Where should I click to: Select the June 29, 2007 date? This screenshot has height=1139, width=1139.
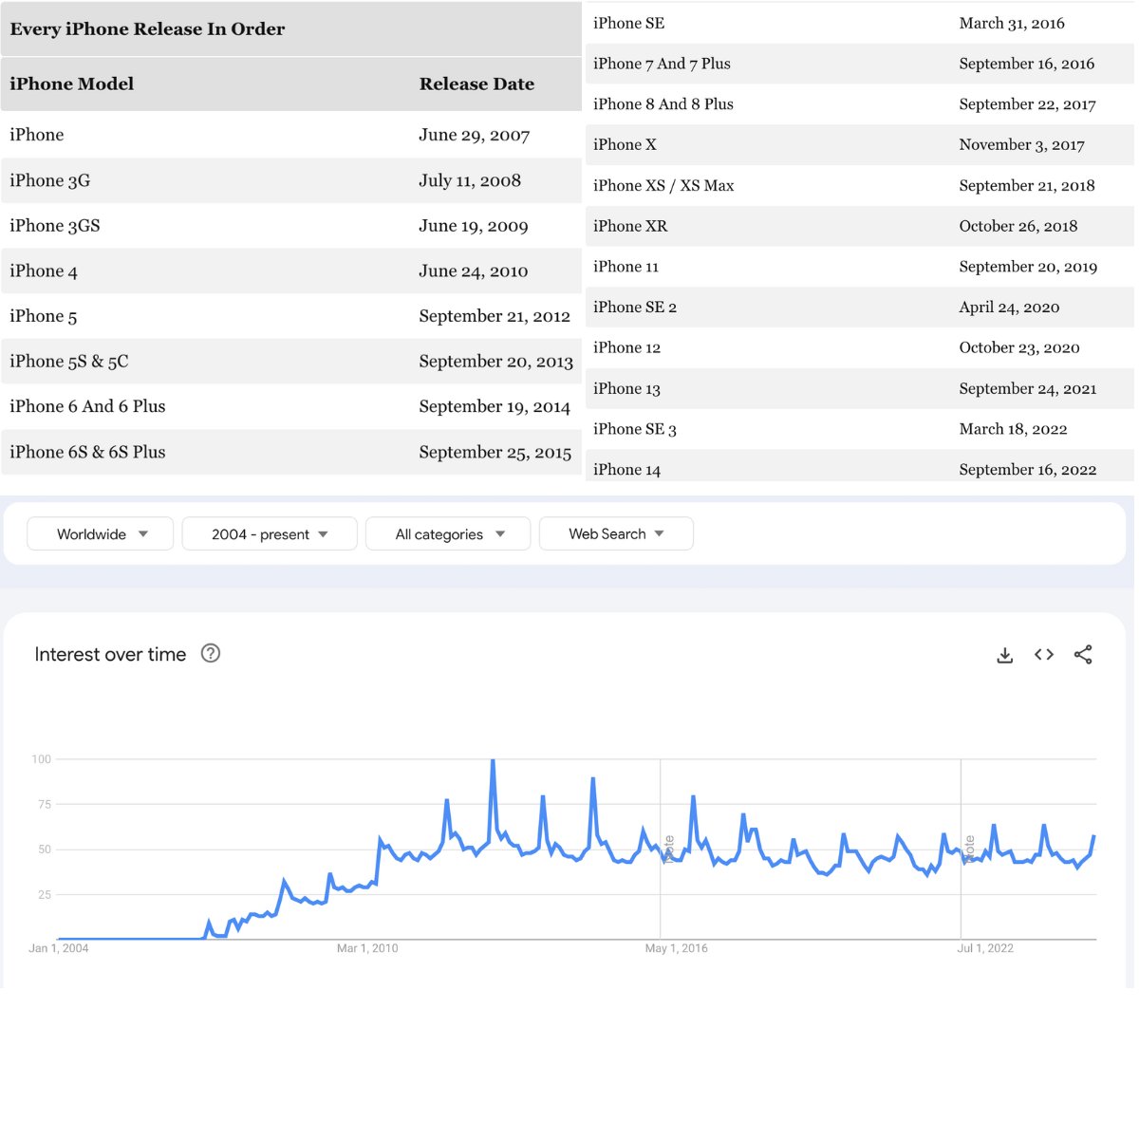coord(475,135)
